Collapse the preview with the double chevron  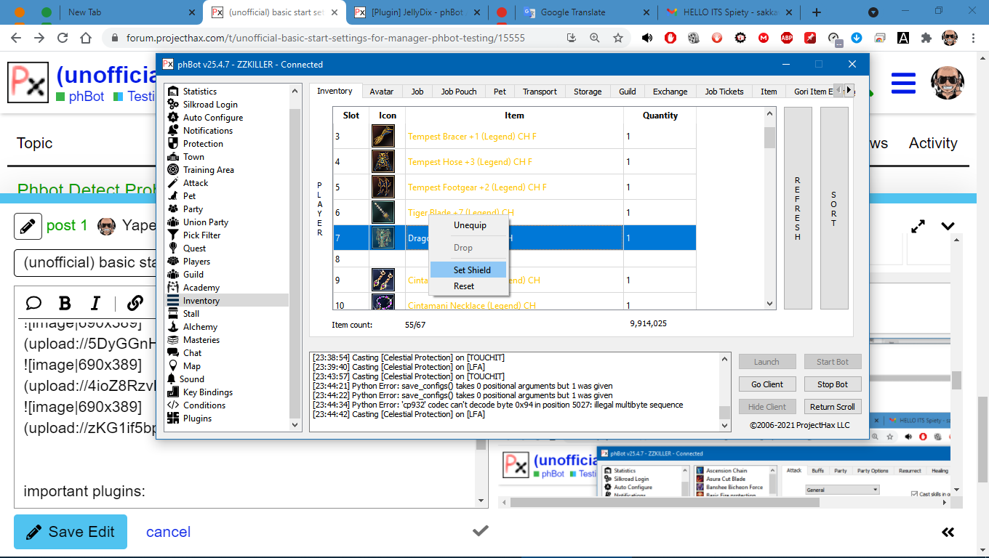pos(948,532)
